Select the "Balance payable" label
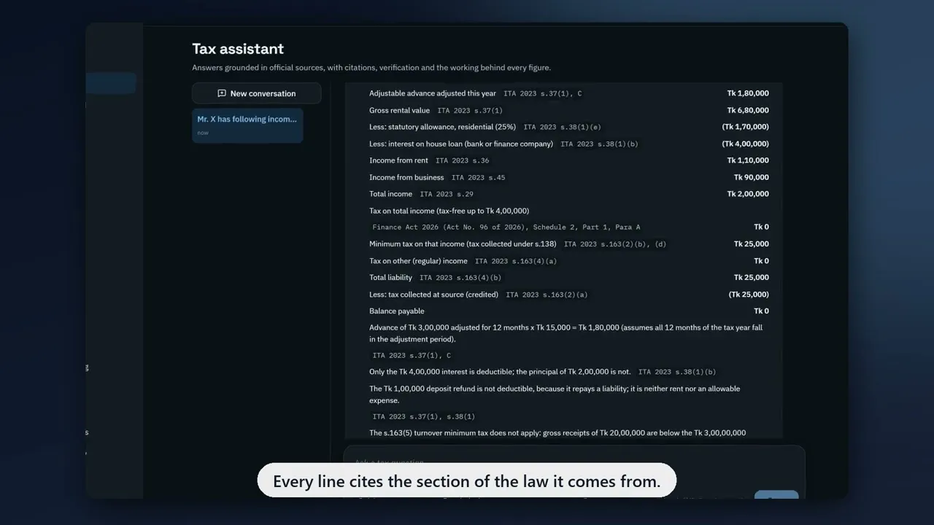Image resolution: width=934 pixels, height=525 pixels. (x=397, y=311)
